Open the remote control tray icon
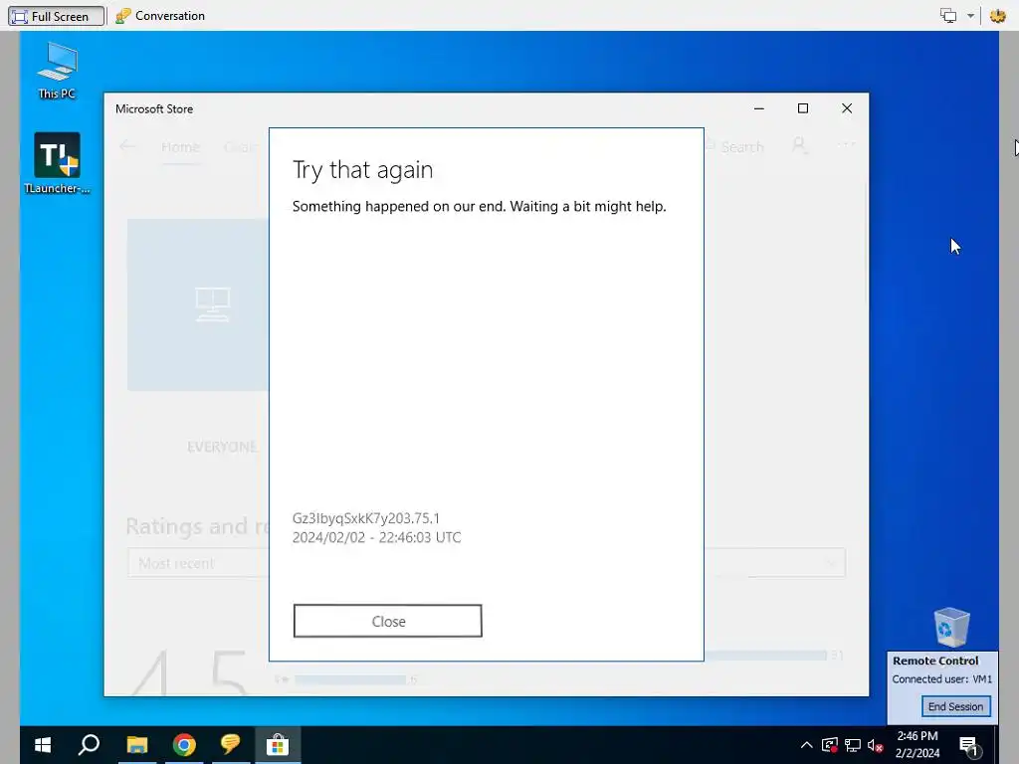Image resolution: width=1019 pixels, height=764 pixels. coord(829,745)
